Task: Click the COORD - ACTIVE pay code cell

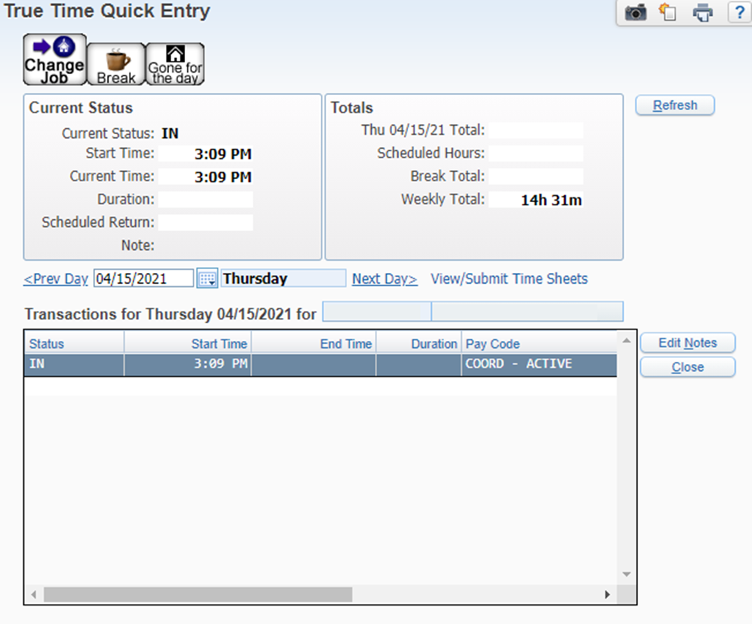Action: [539, 364]
